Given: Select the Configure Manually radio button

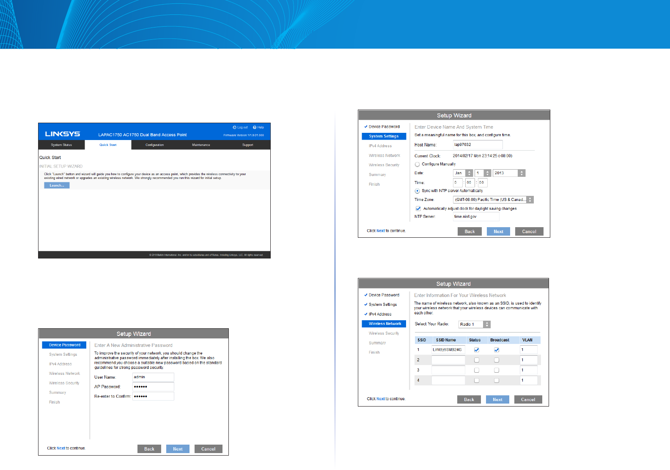Looking at the screenshot, I should [x=417, y=164].
